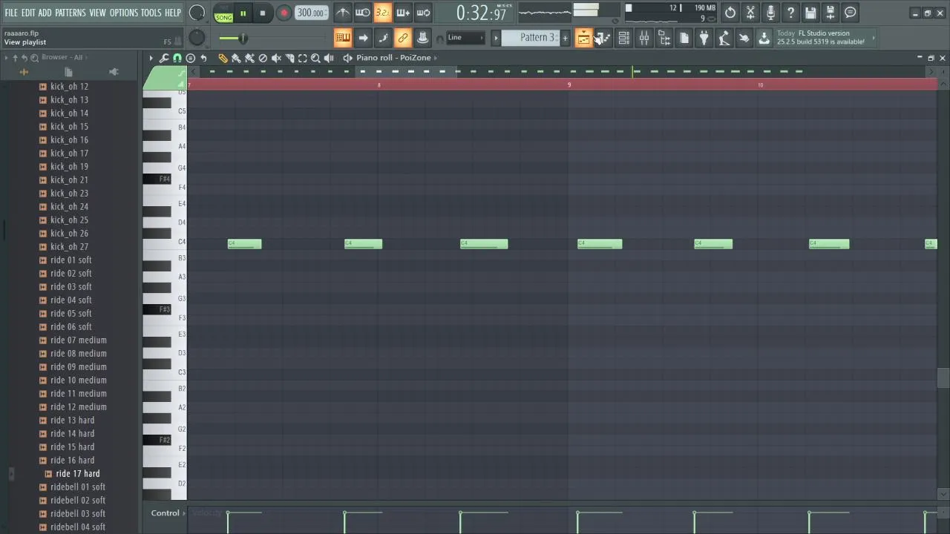Open the Mixer view
The height and width of the screenshot is (534, 950).
pos(643,38)
